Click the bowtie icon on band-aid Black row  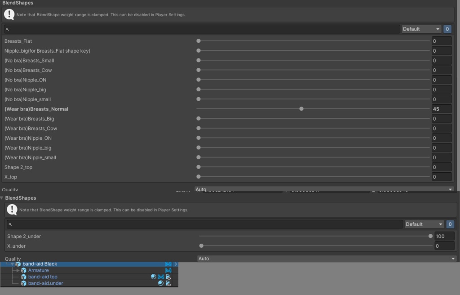pyautogui.click(x=168, y=264)
